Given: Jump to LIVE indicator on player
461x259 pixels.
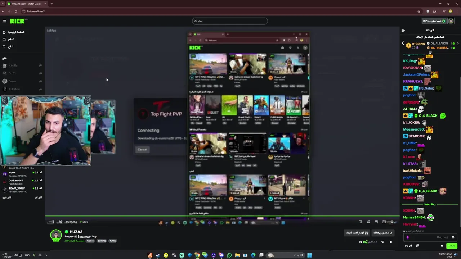Looking at the screenshot, I should tap(84, 222).
